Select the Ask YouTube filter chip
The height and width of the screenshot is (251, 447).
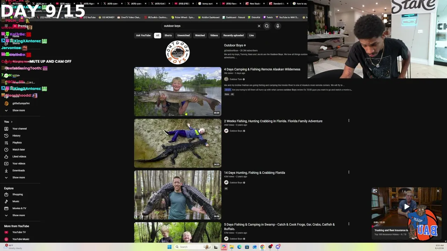pyautogui.click(x=143, y=35)
